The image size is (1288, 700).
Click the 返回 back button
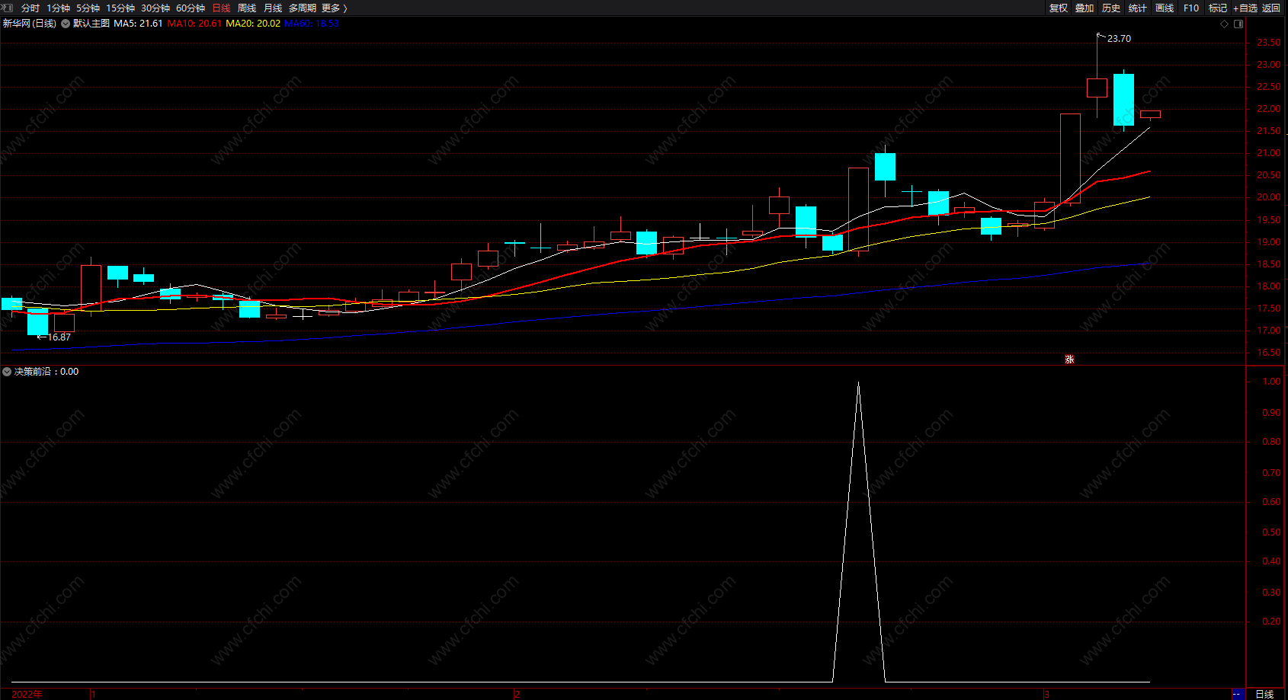tap(1271, 8)
